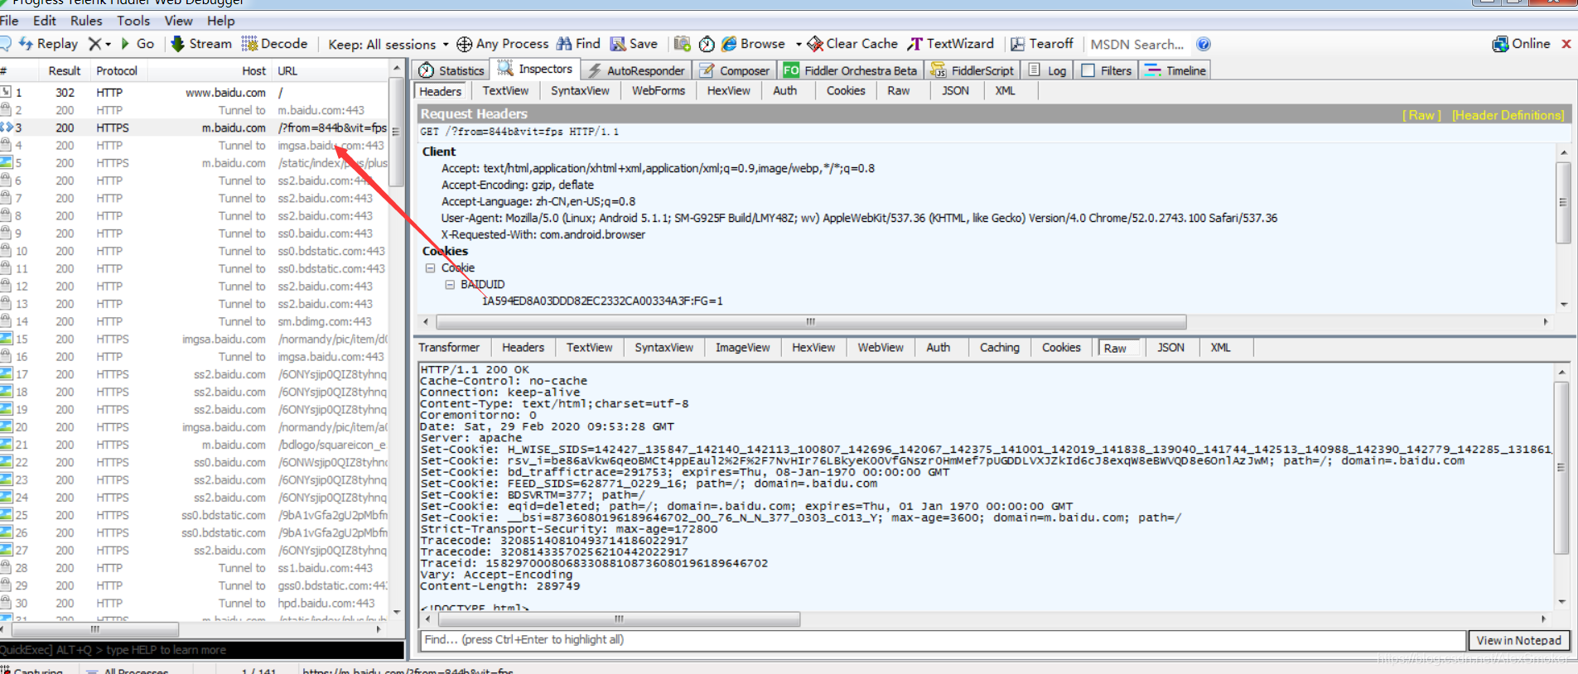Click the camera screenshot toolbar icon
Viewport: 1578px width, 674px height.
[682, 44]
